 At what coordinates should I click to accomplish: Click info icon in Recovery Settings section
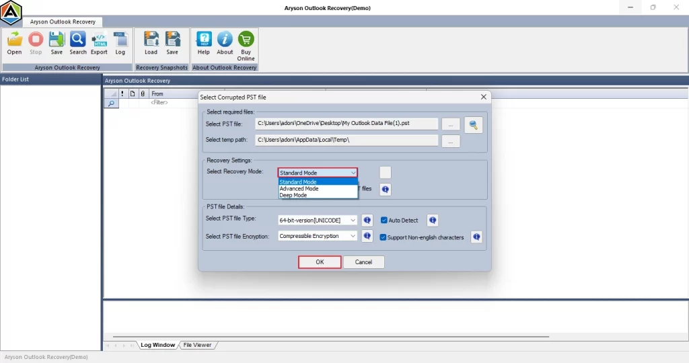(x=386, y=189)
